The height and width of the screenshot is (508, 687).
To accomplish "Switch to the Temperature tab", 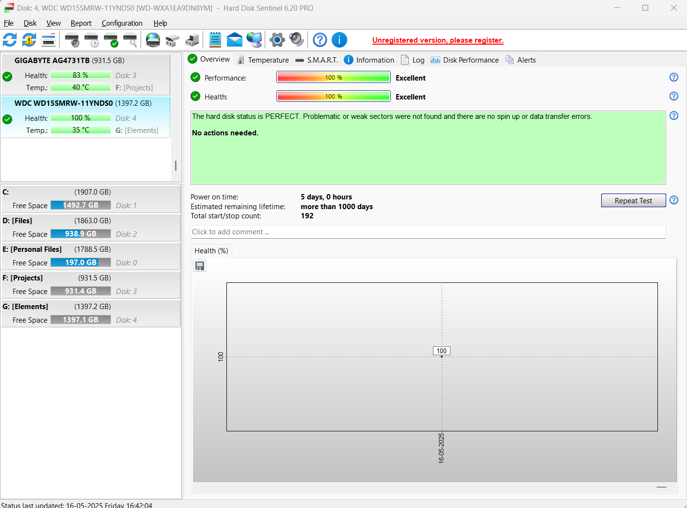I will tap(263, 60).
